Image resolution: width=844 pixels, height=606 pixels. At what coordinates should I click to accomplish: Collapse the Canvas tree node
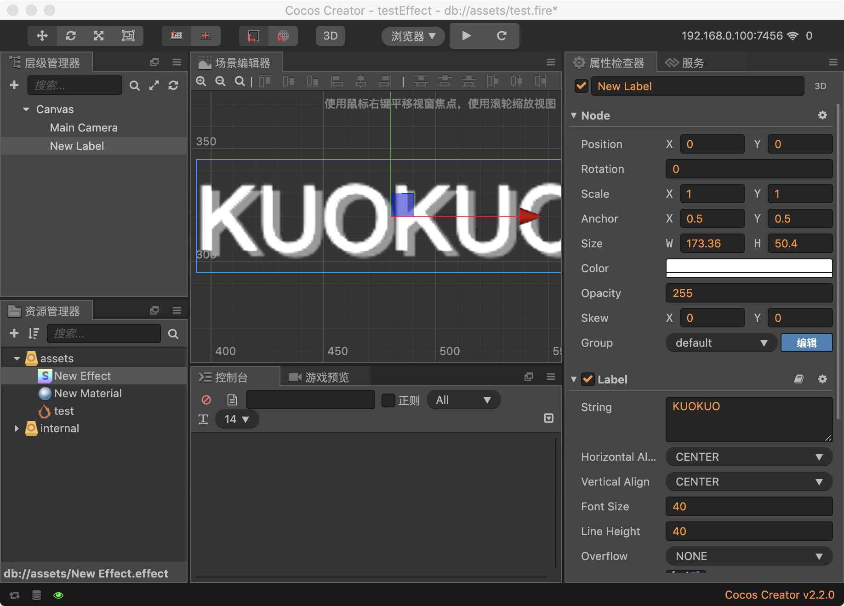point(26,109)
